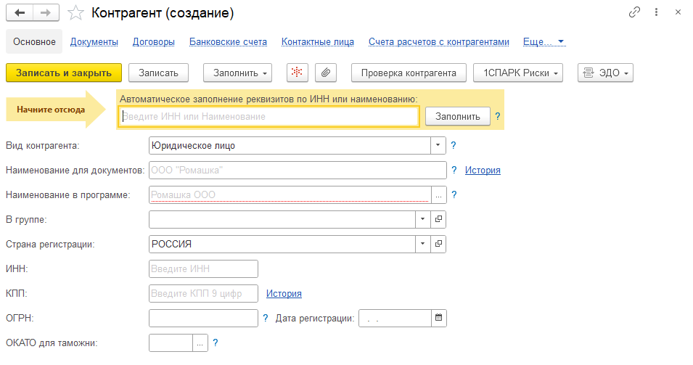Switch to Основное tab
This screenshot has height=365, width=693.
click(34, 41)
